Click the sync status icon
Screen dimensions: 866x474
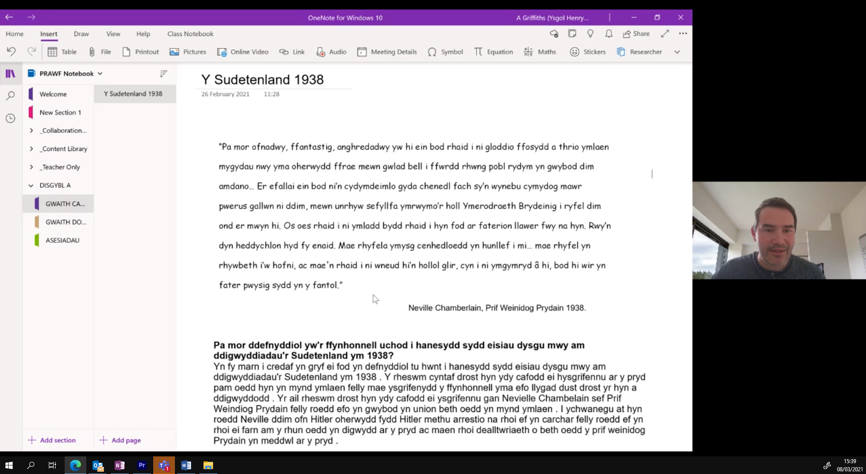point(554,33)
